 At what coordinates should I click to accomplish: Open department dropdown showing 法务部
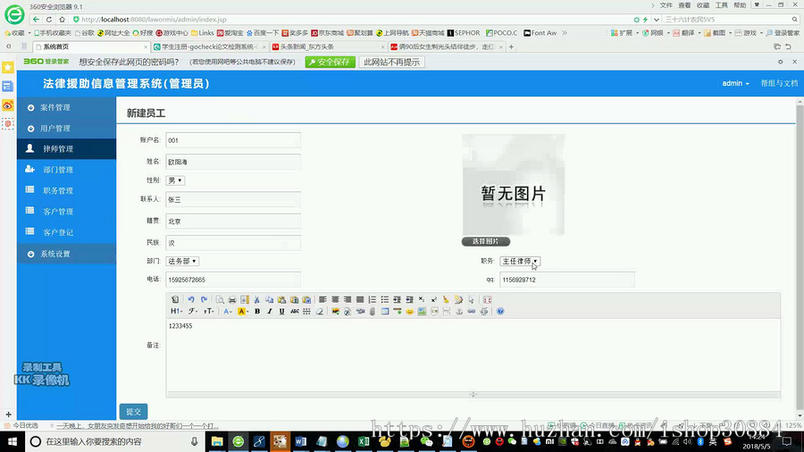pos(182,261)
